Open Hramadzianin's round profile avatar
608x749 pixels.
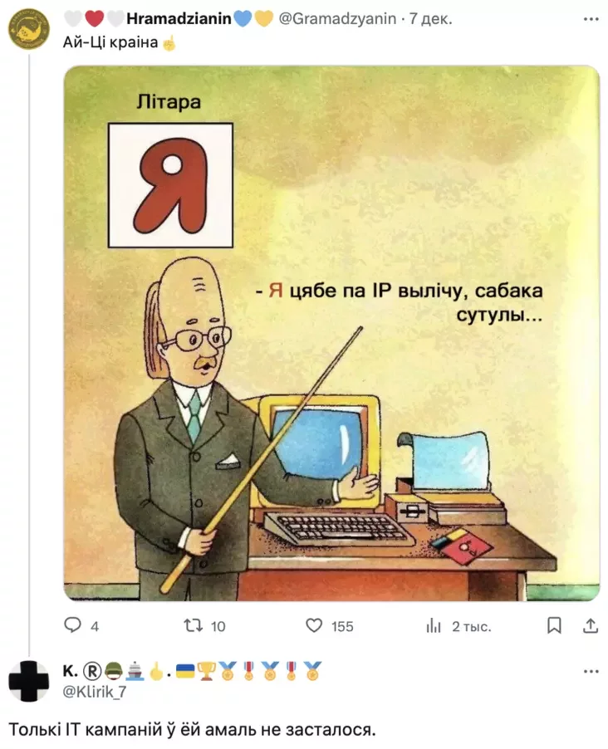click(29, 29)
